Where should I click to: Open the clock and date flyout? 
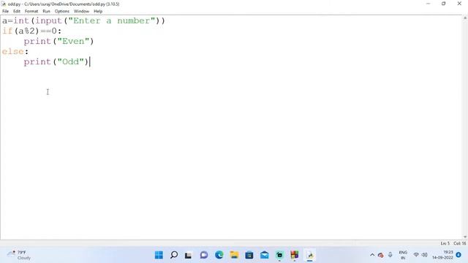tap(442, 255)
